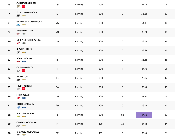The height and width of the screenshot is (138, 176).
Task: Open Austin Dillon driver link
Action: [x=24, y=31]
